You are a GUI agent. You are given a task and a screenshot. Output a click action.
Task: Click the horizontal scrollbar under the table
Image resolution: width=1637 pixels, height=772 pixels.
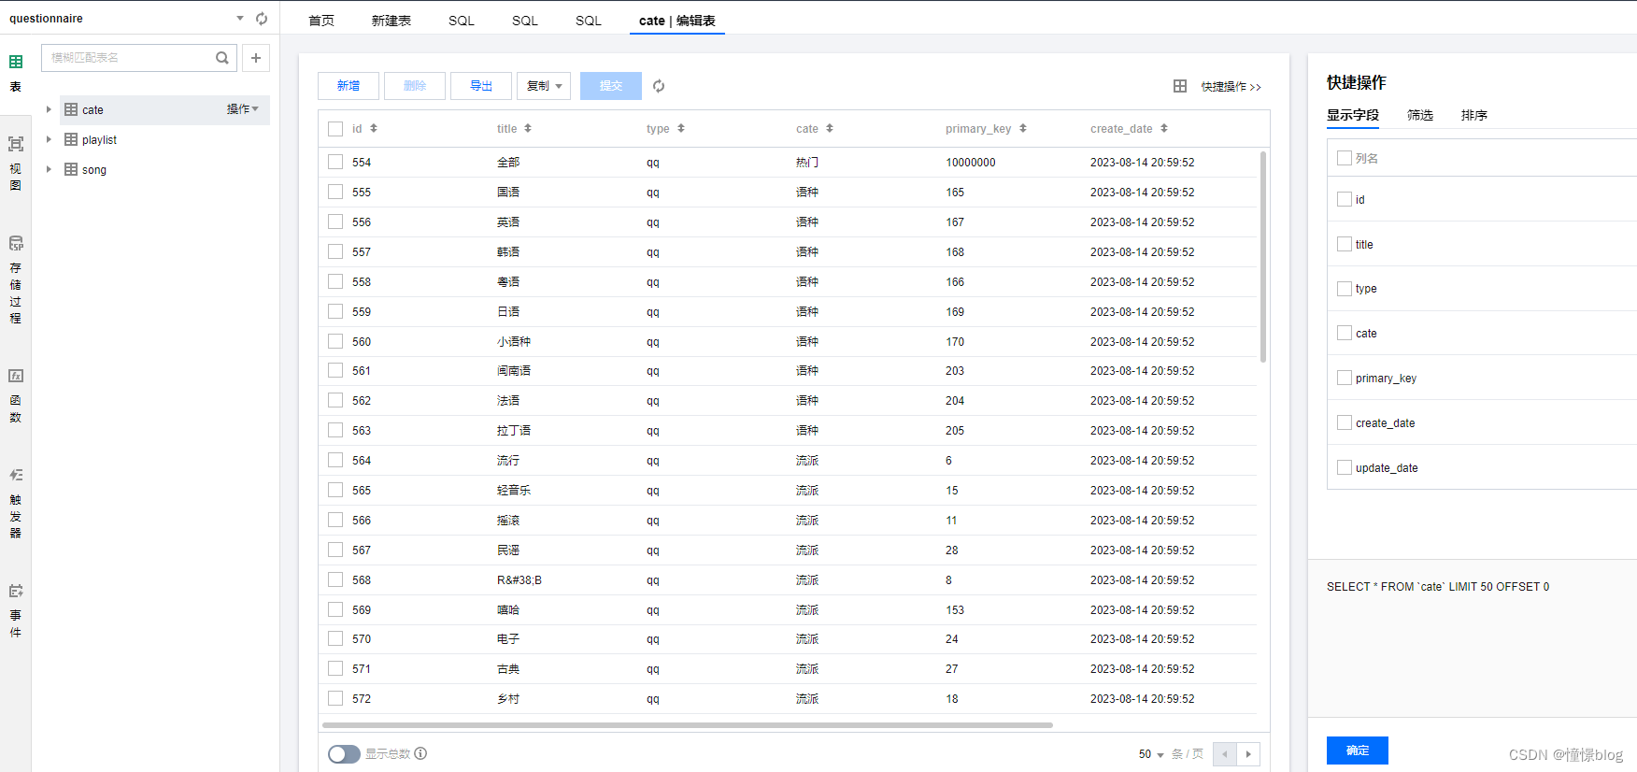(x=688, y=725)
